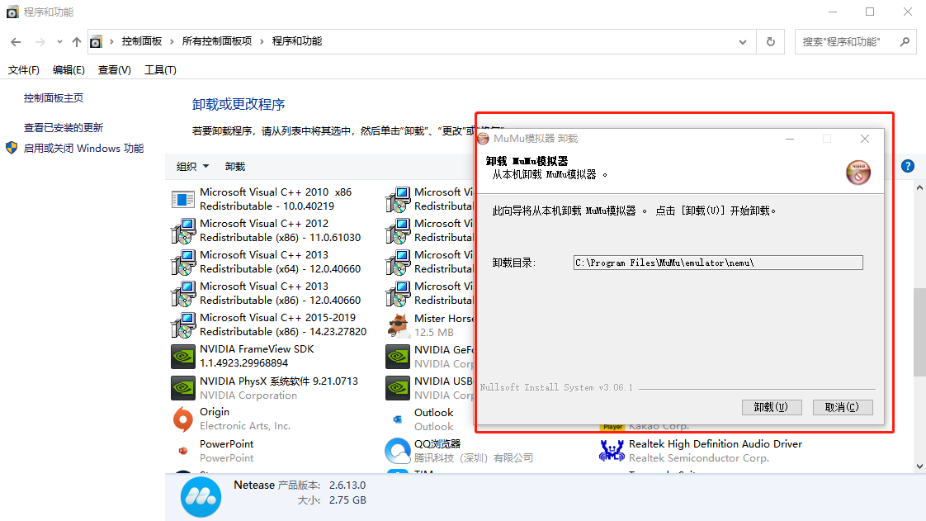Select NVIDIA GeForce entry icon
Viewport: 926px width, 521px height.
(398, 356)
